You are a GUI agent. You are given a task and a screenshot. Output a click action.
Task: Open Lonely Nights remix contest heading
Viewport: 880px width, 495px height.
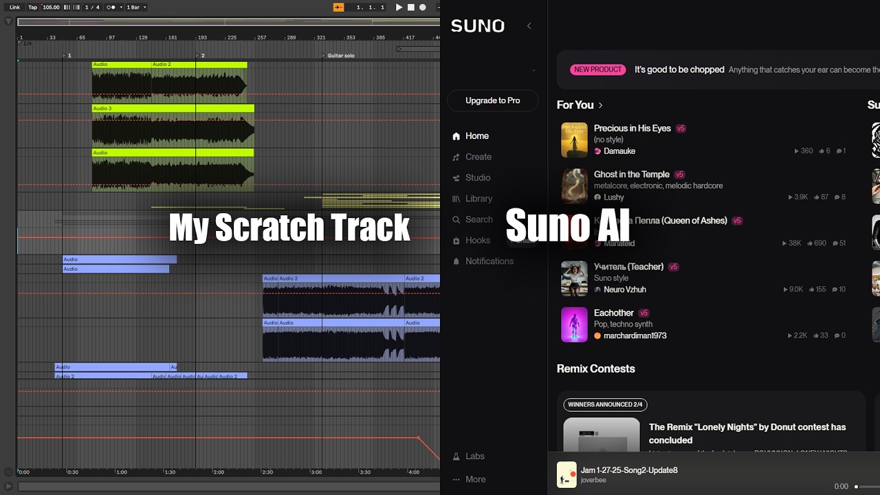coord(747,433)
